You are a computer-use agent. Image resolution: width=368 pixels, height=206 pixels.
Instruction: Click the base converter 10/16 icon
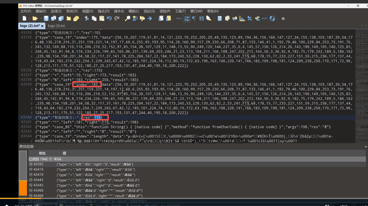(x=272, y=18)
